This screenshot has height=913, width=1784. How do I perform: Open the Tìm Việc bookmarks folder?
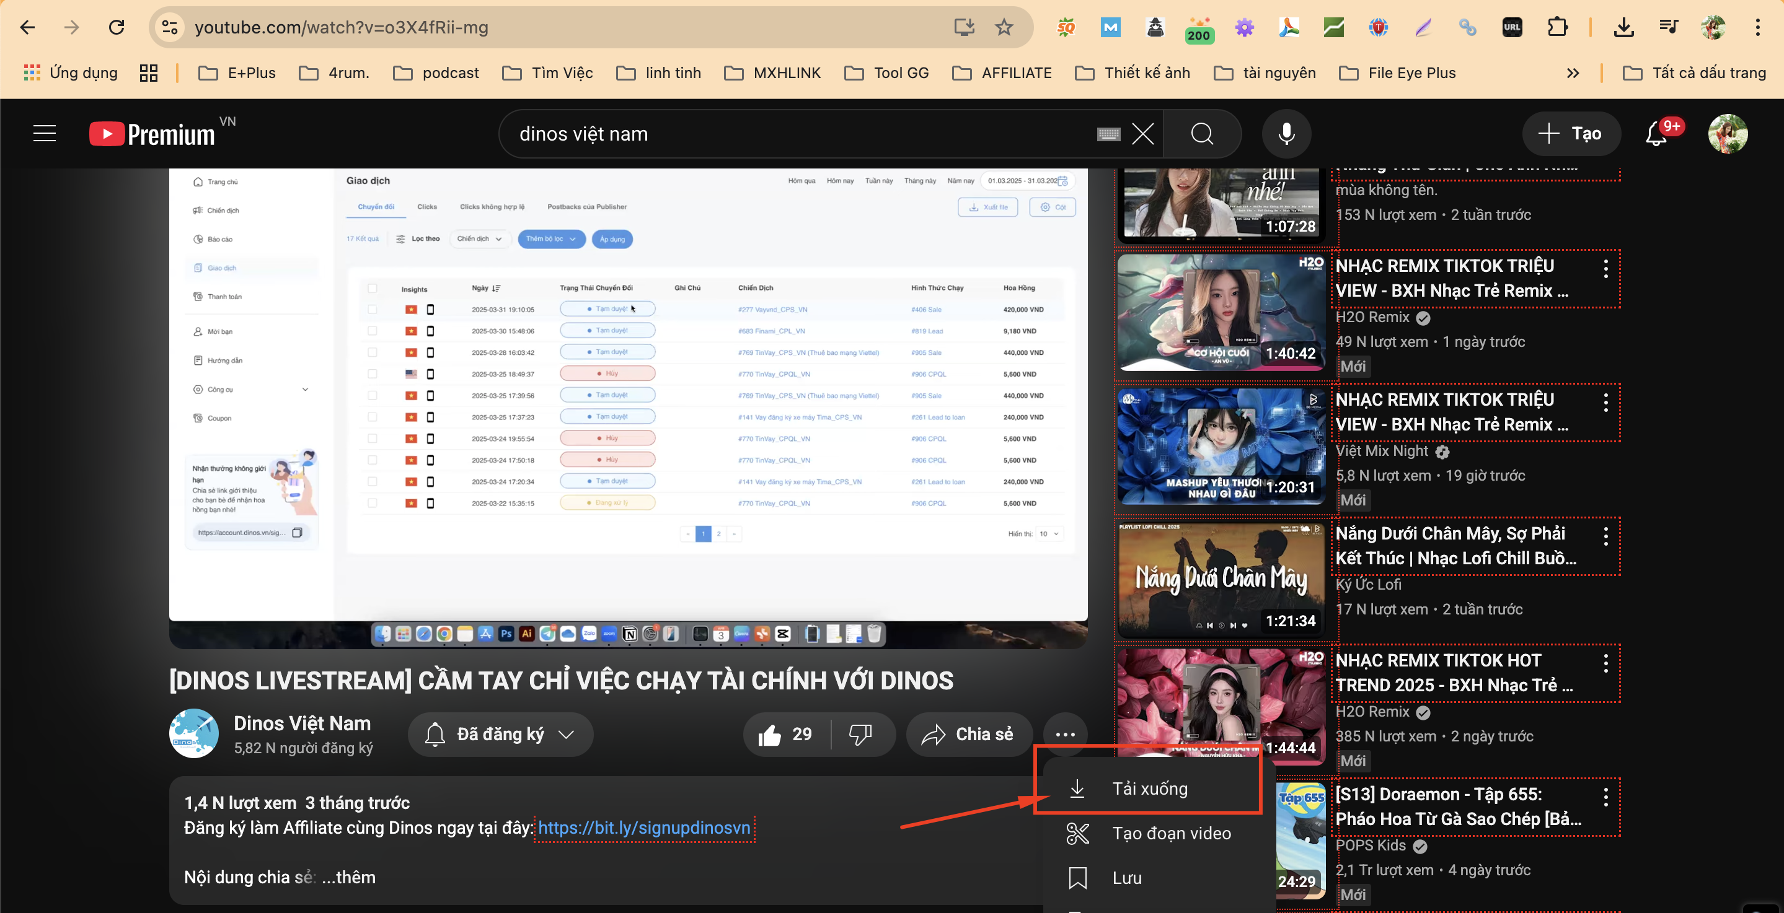[x=547, y=72]
